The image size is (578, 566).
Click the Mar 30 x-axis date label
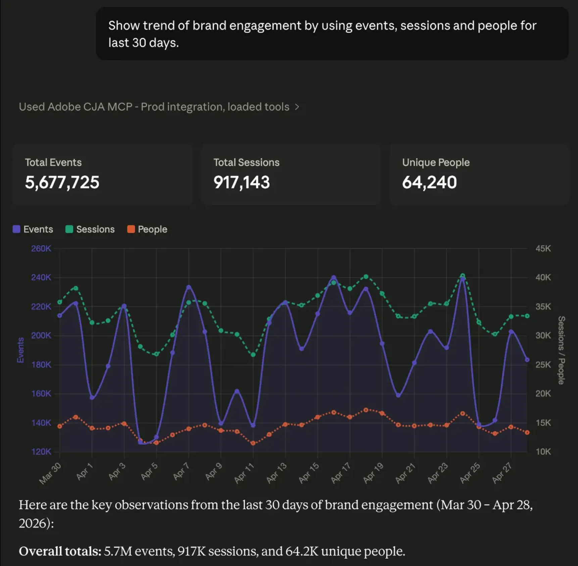(x=50, y=473)
